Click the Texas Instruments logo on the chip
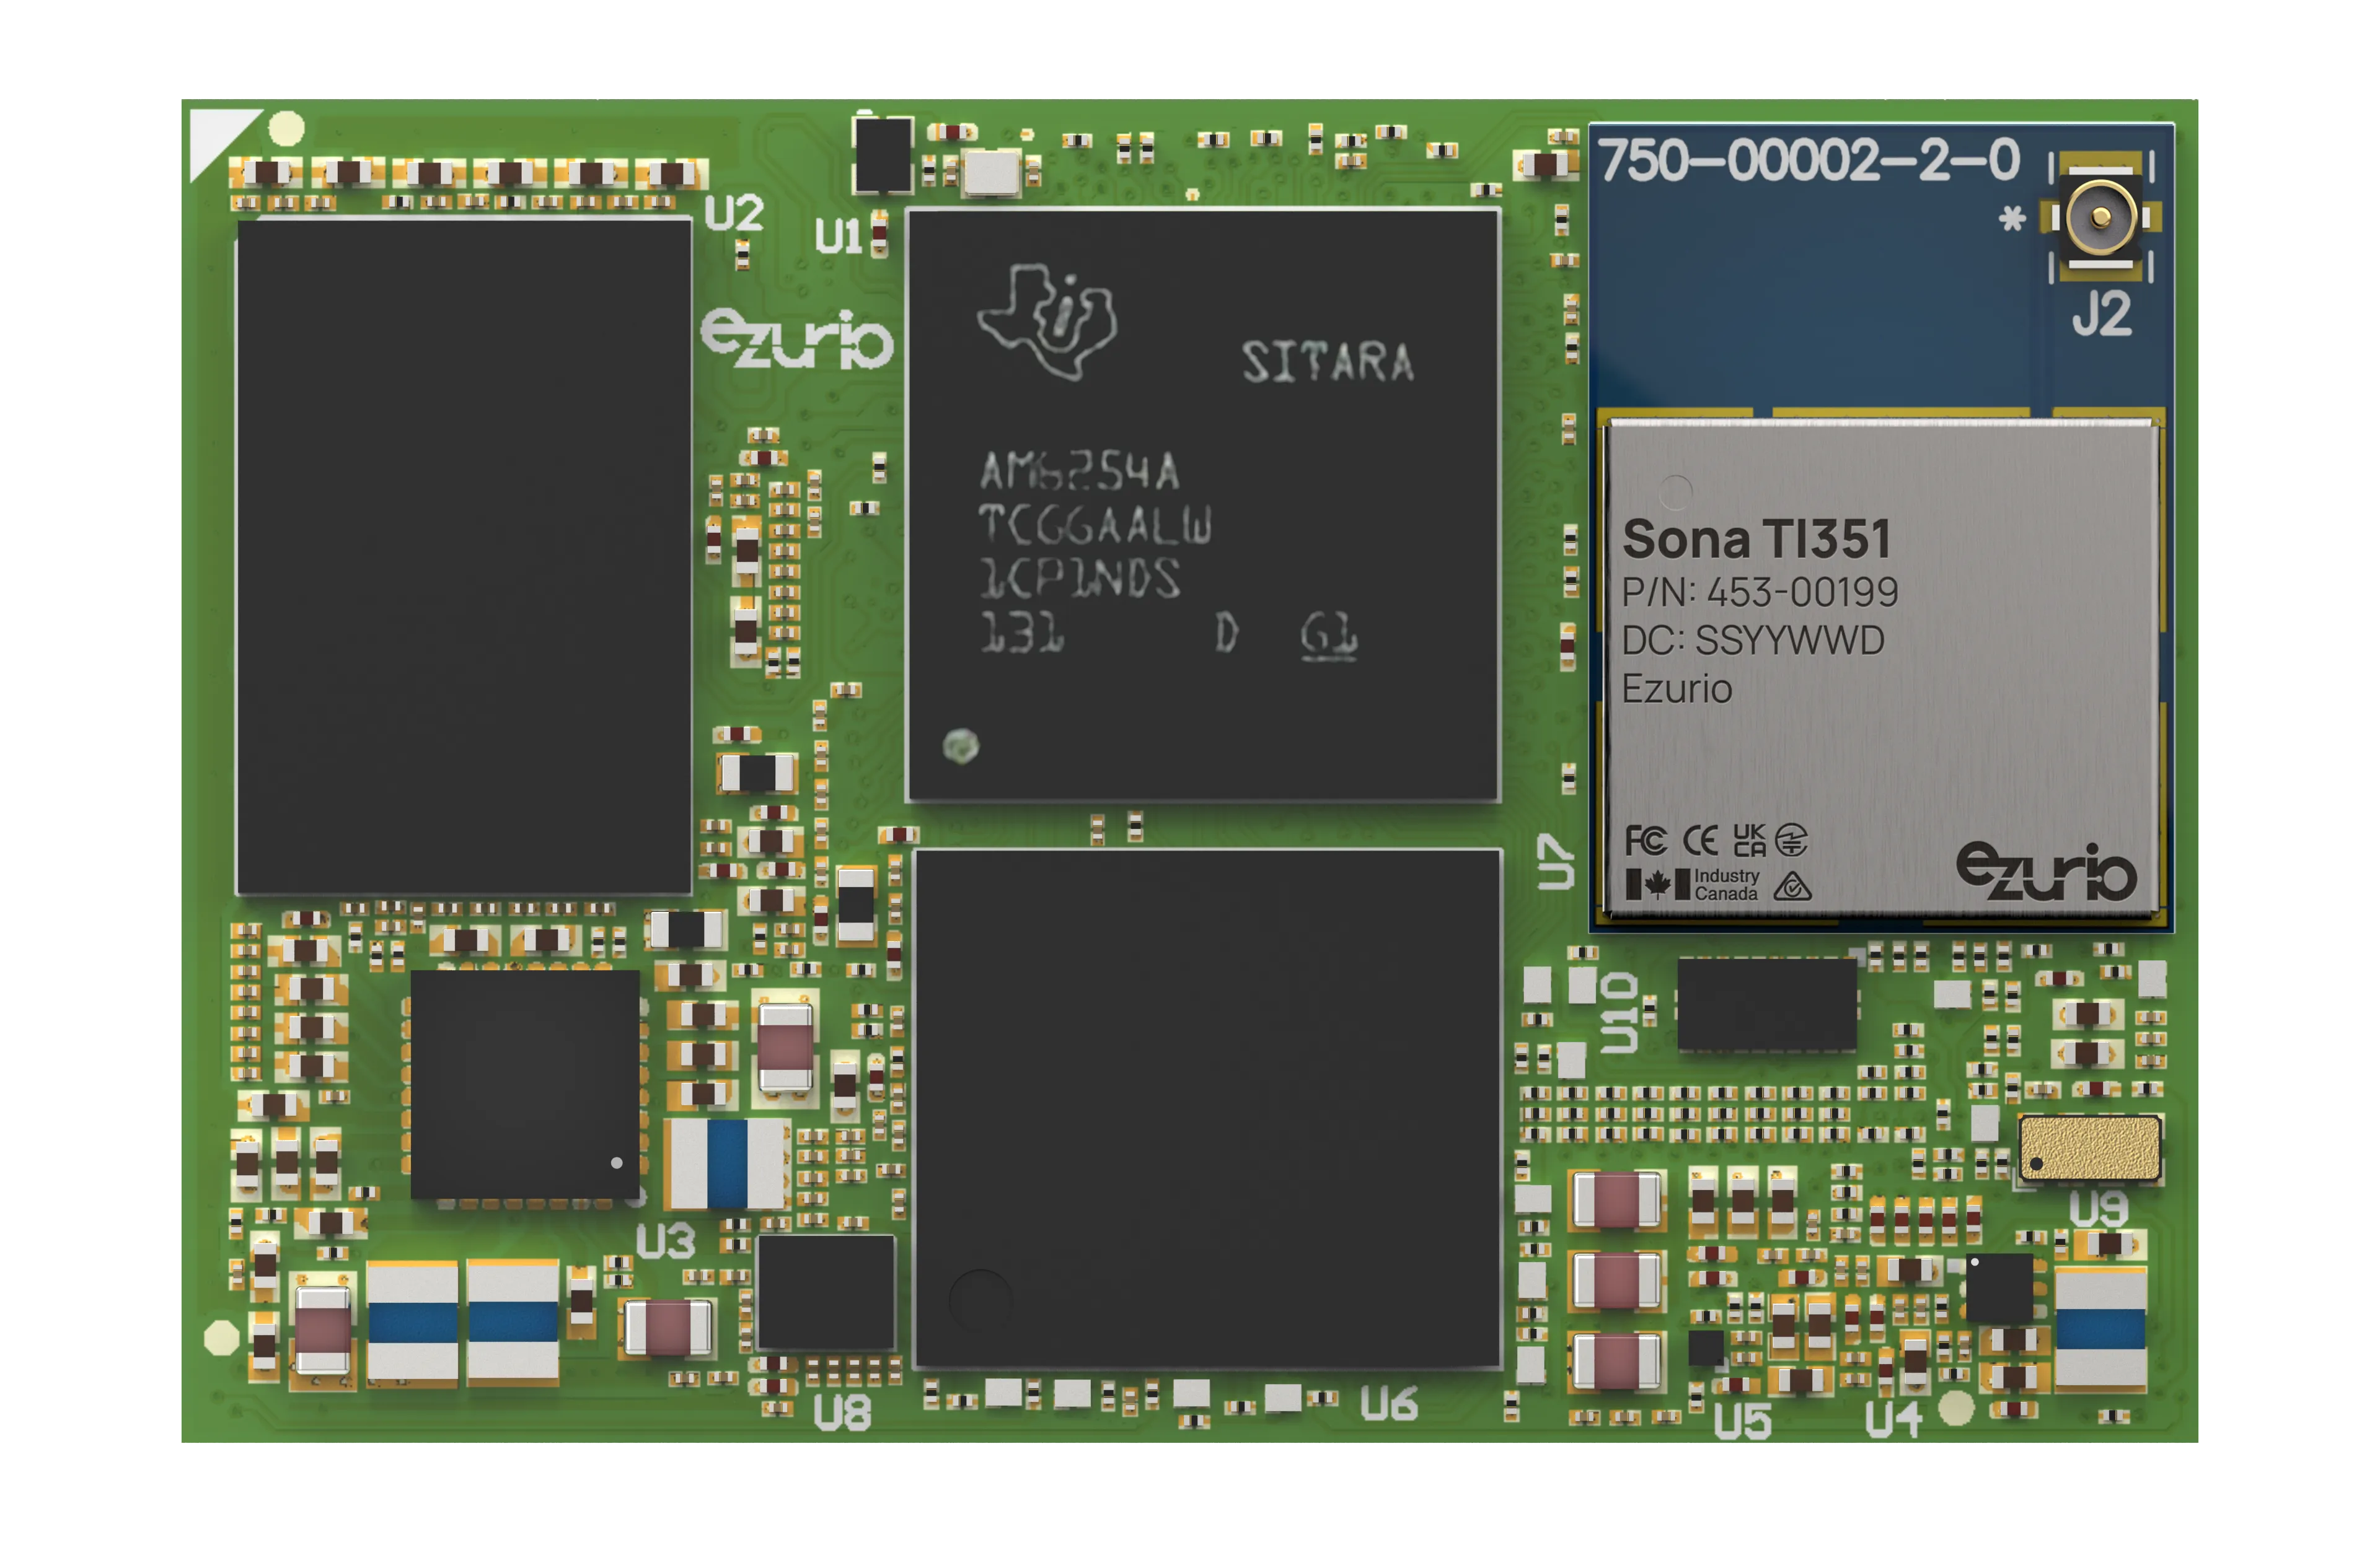Image resolution: width=2380 pixels, height=1542 pixels. point(1046,321)
